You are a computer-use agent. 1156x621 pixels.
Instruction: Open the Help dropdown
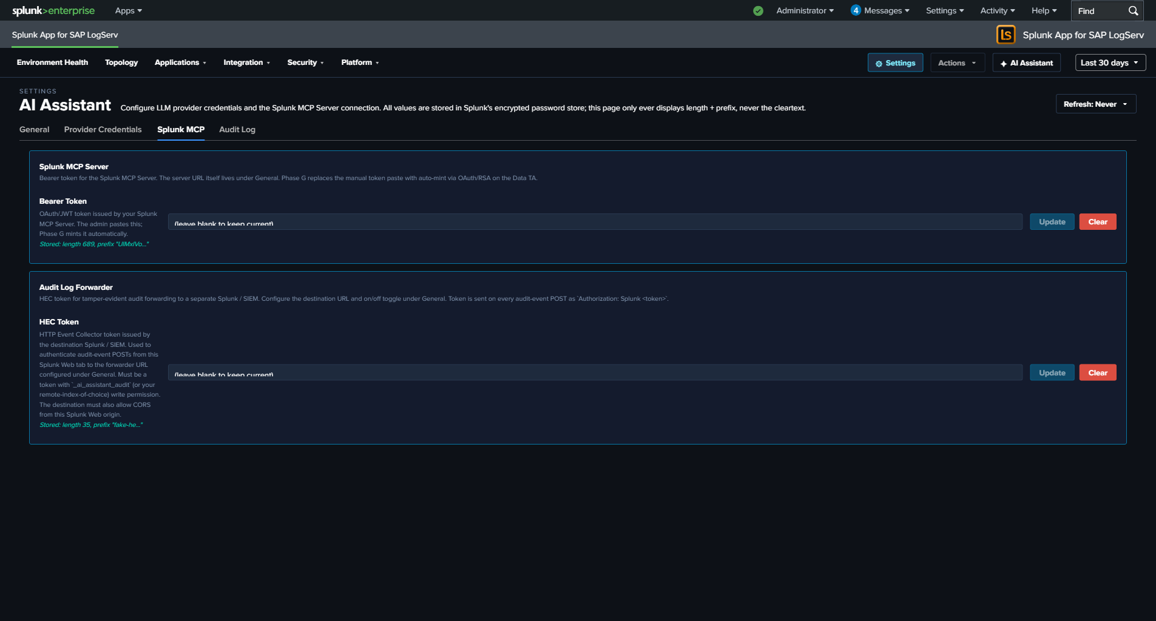1044,11
